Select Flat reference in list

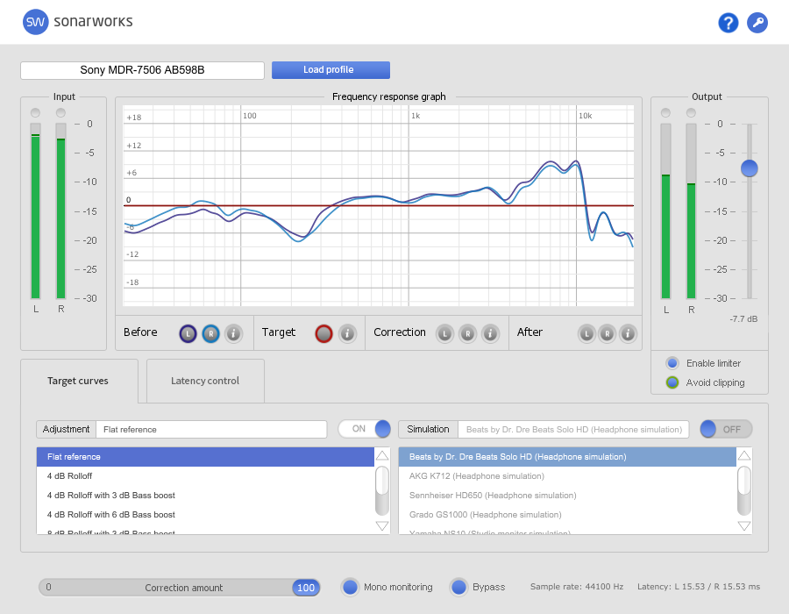pyautogui.click(x=205, y=456)
